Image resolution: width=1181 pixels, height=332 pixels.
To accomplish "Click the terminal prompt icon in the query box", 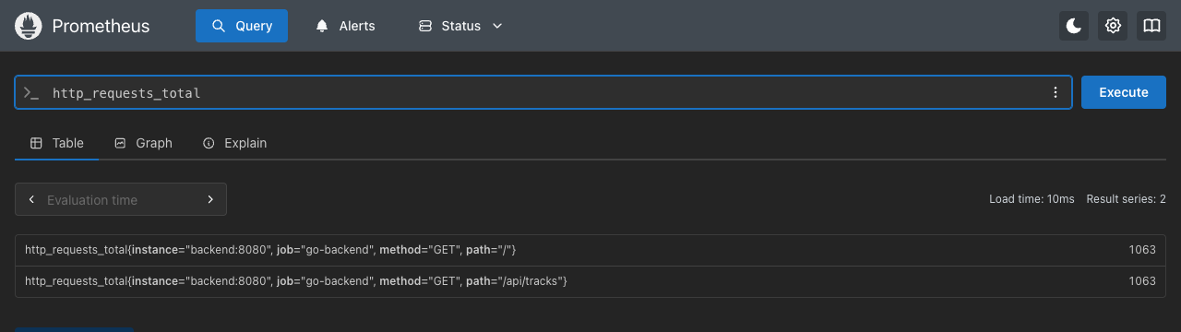I will point(31,93).
